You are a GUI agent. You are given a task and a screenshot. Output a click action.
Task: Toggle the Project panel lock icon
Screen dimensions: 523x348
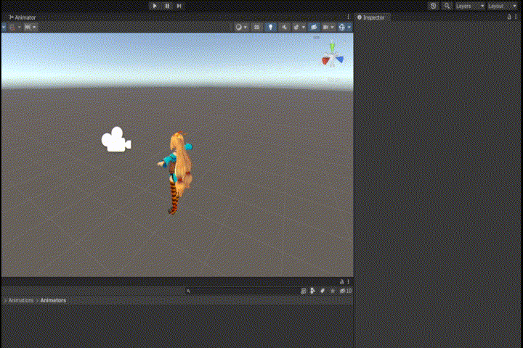click(x=341, y=282)
